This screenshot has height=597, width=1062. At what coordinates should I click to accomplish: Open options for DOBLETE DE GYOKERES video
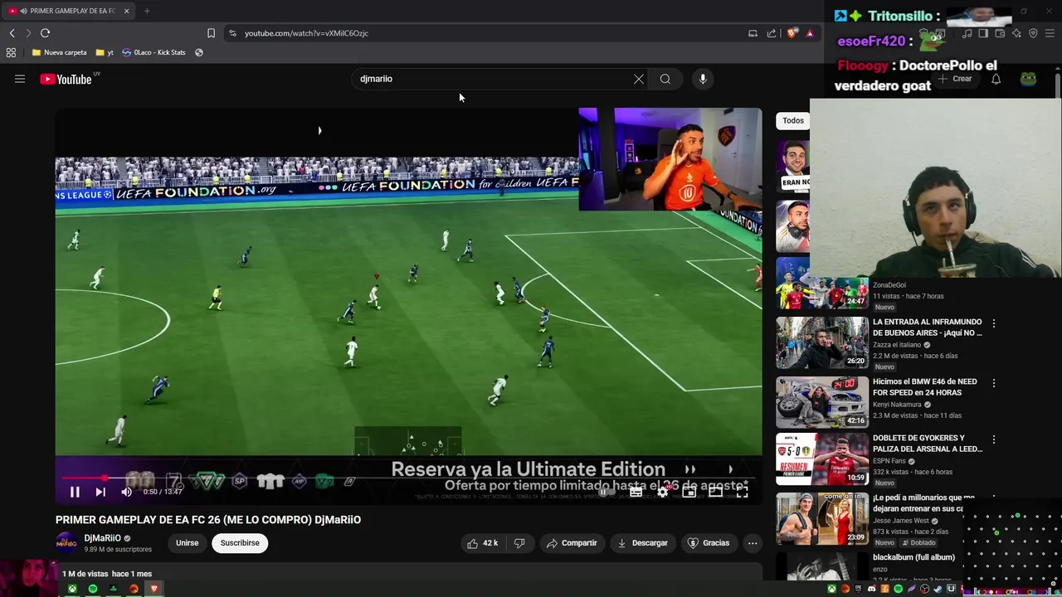[994, 439]
